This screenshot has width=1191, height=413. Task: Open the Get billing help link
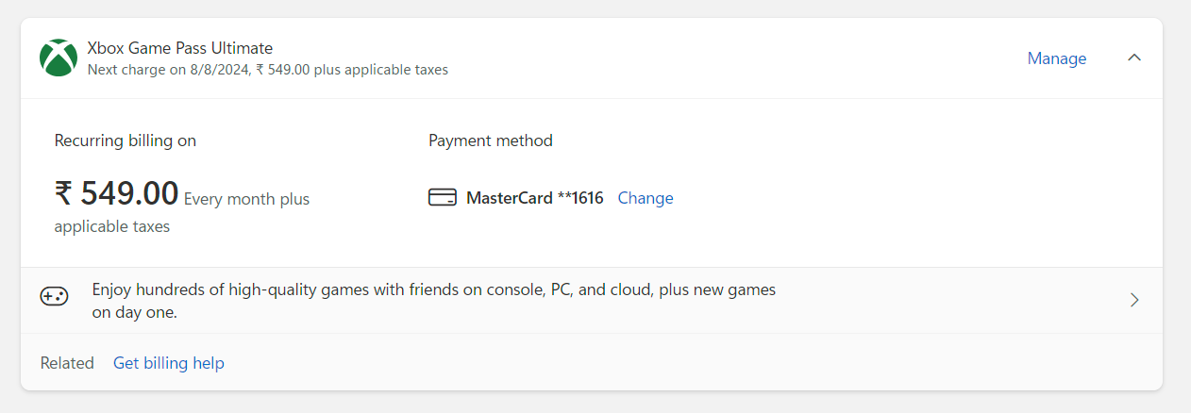click(169, 363)
